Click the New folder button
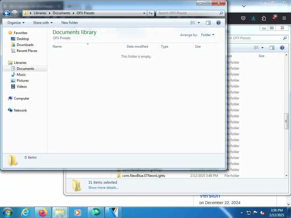 (x=70, y=23)
